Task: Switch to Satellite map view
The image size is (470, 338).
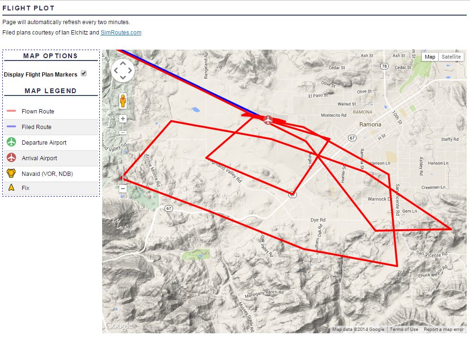Action: click(451, 57)
